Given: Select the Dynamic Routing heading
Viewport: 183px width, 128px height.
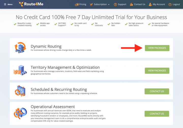Looking at the screenshot, I should pyautogui.click(x=46, y=46).
